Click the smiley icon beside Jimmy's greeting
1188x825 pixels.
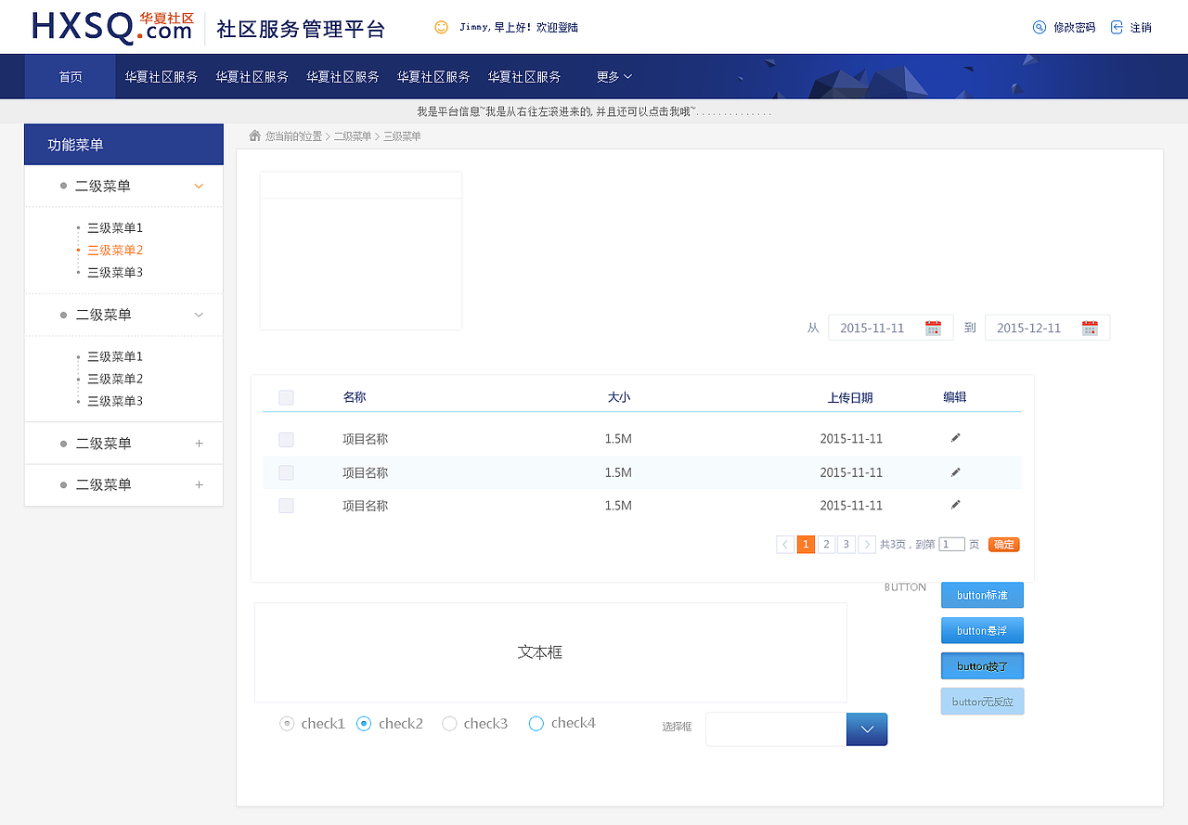[x=440, y=27]
